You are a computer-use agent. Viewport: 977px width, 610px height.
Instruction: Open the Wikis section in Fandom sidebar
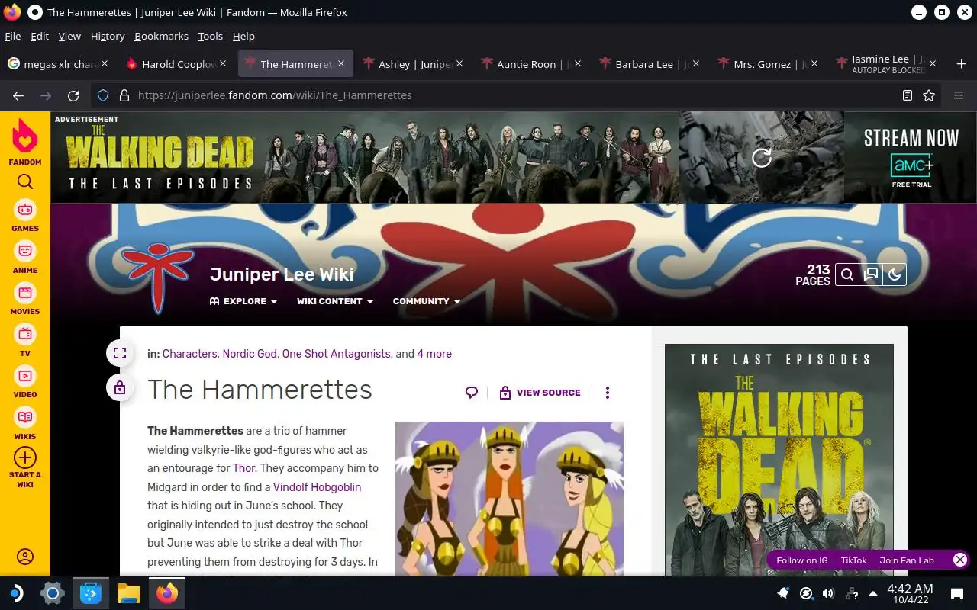(25, 424)
